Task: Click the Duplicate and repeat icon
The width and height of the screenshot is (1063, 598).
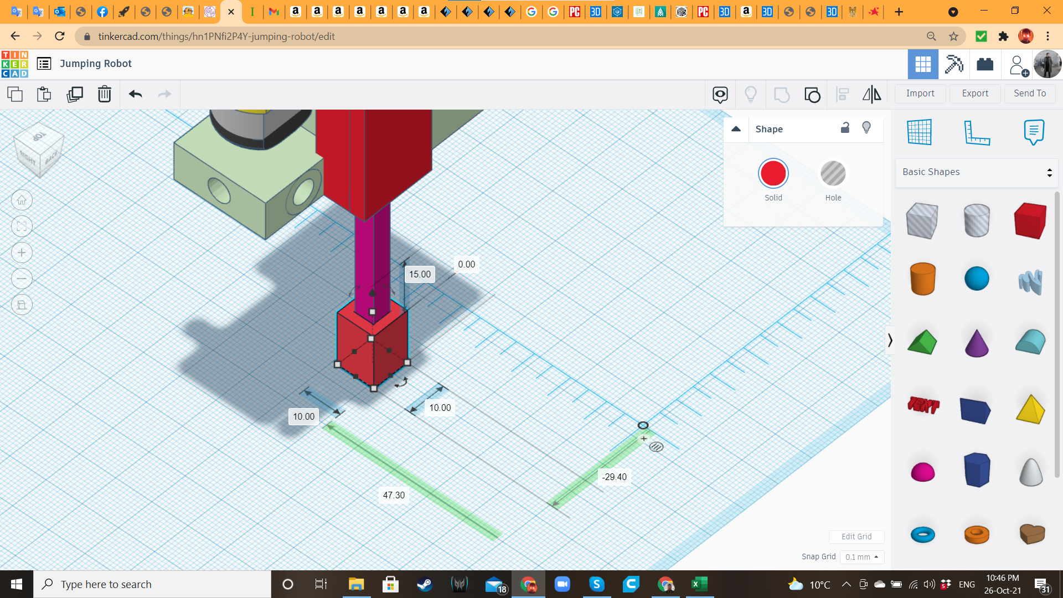Action: coord(74,94)
